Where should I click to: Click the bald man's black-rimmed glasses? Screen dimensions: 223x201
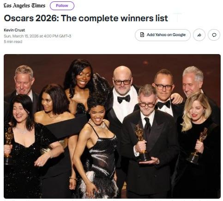pyautogui.click(x=122, y=82)
